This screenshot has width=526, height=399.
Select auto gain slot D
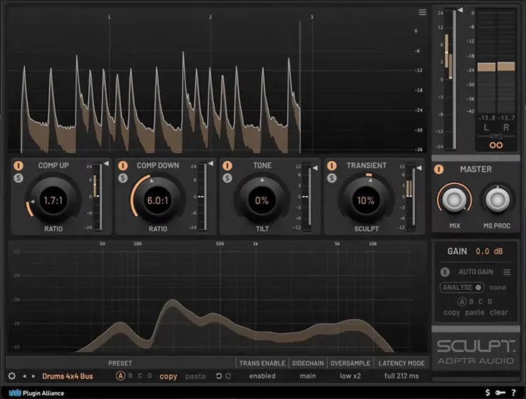(490, 302)
